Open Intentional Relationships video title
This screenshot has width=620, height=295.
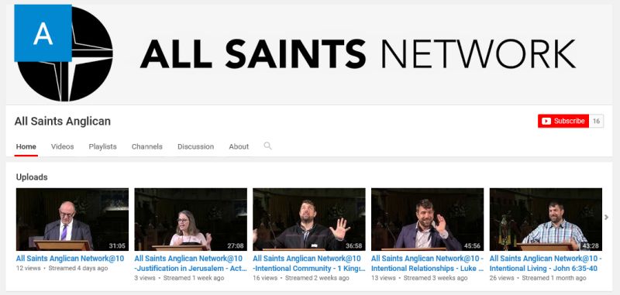[x=428, y=263]
